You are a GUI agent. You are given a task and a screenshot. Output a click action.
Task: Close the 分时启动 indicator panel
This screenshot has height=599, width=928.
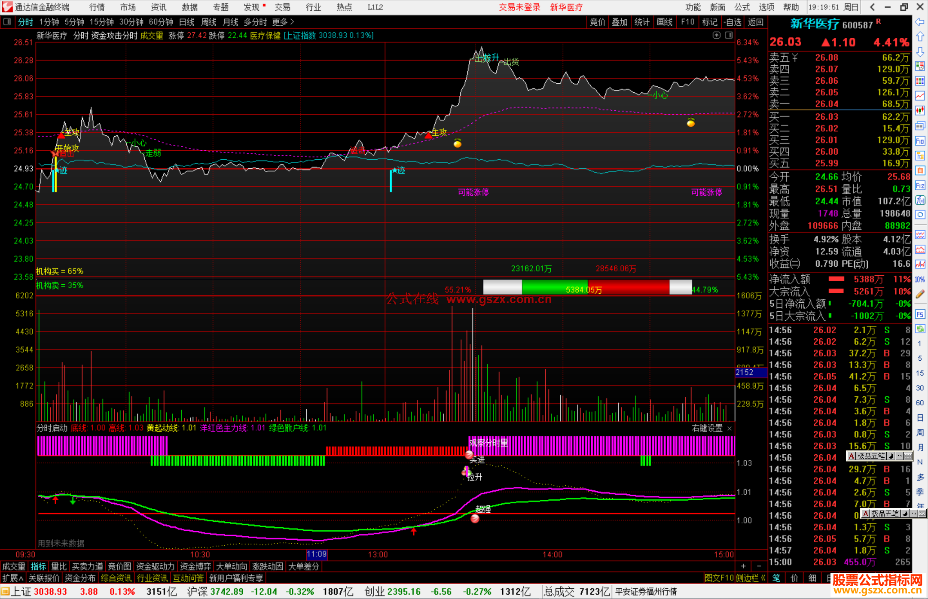730,429
